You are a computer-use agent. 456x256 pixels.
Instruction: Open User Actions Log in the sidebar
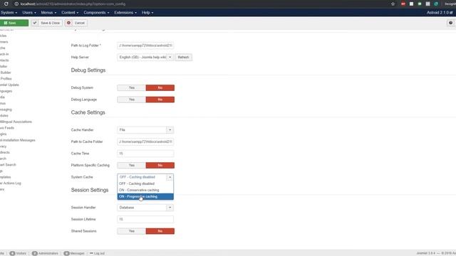tap(11, 183)
